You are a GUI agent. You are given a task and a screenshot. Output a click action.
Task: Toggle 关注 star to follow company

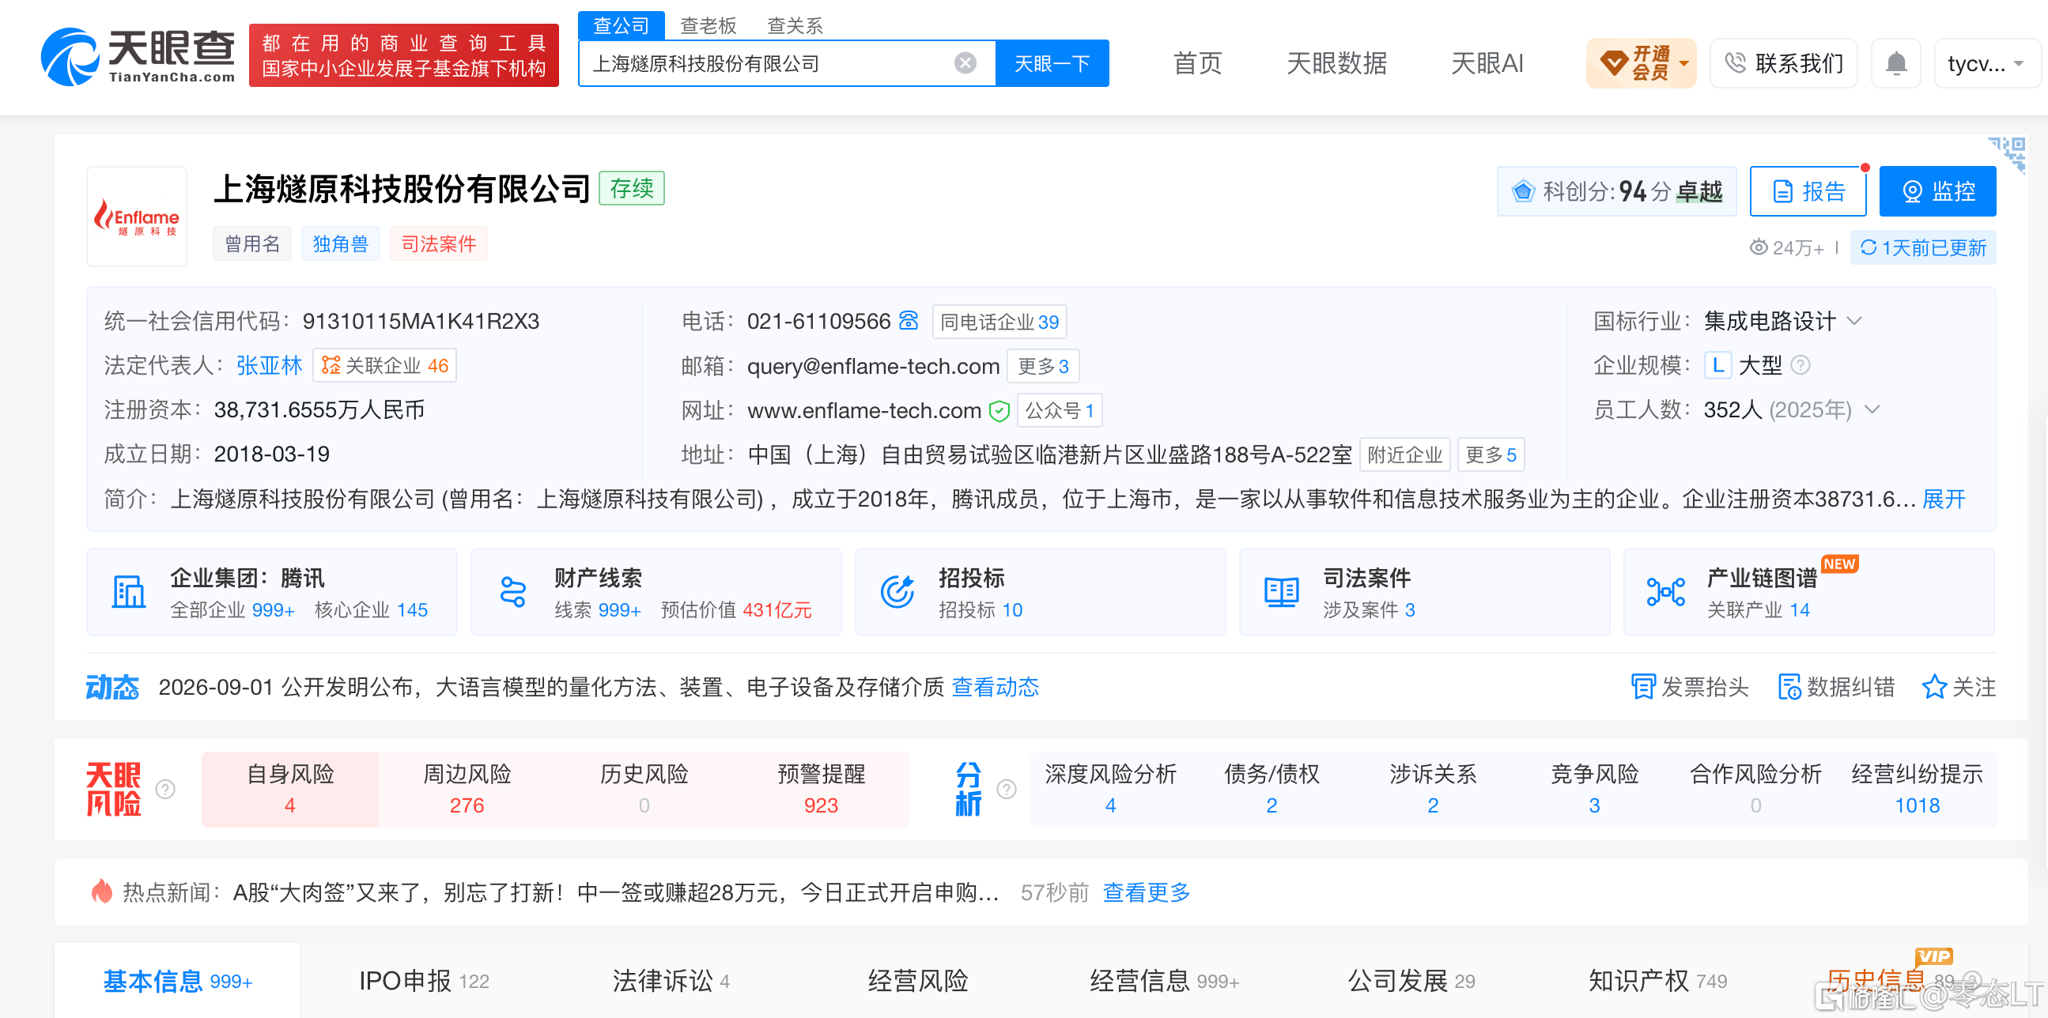(x=1958, y=687)
